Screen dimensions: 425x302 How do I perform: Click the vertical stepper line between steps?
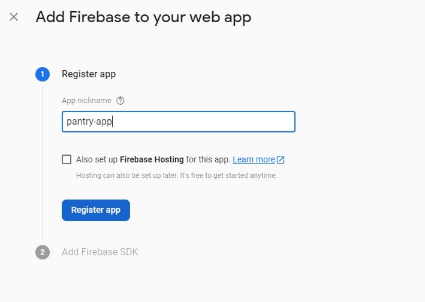coord(43,163)
